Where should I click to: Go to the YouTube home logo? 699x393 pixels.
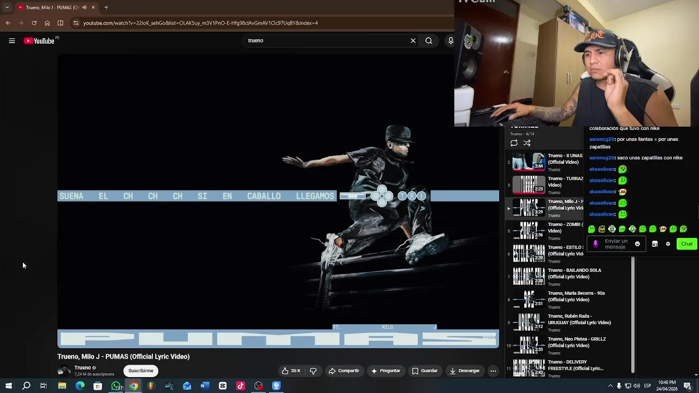[40, 41]
